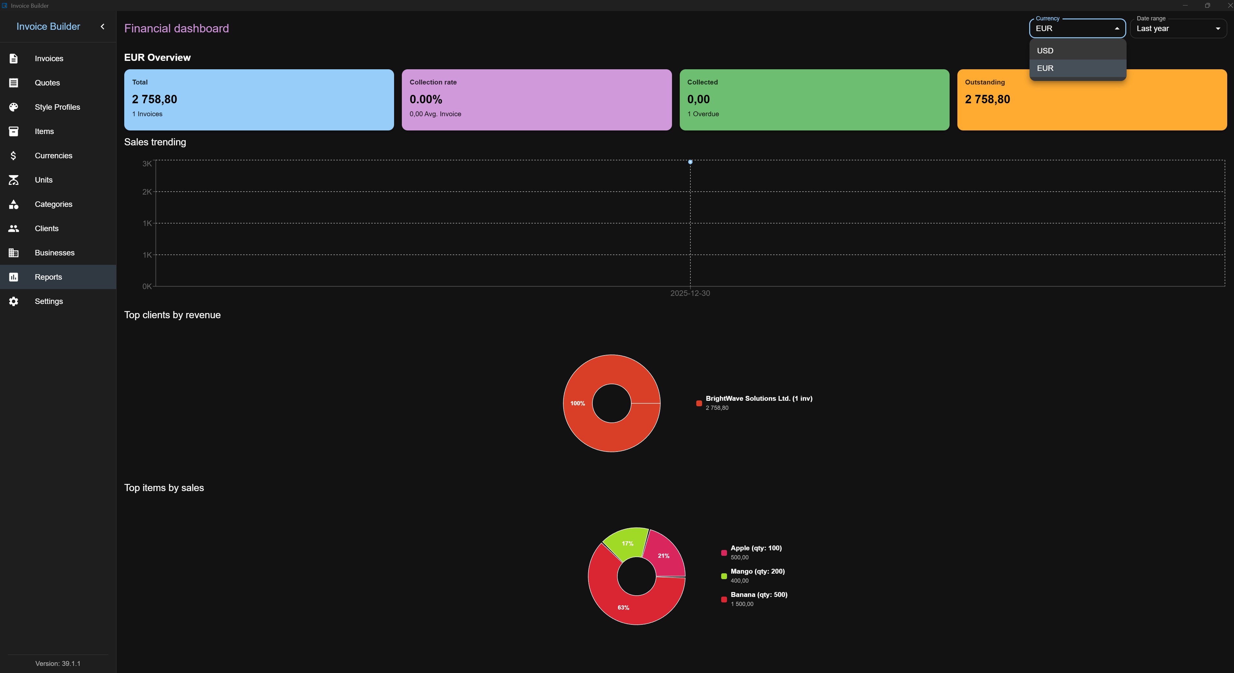
Task: Click the Mango legend color swatch
Action: point(724,576)
